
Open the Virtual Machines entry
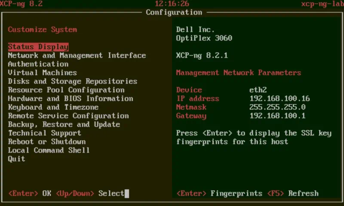pos(42,73)
